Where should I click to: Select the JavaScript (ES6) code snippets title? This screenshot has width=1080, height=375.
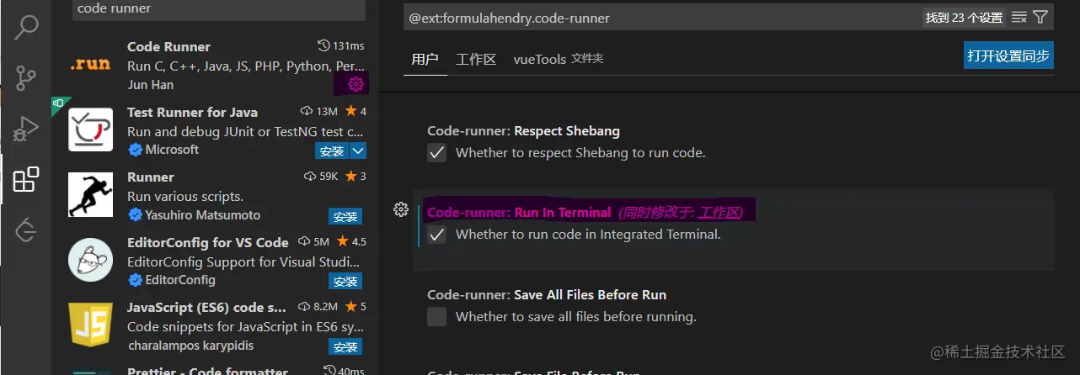pos(207,307)
